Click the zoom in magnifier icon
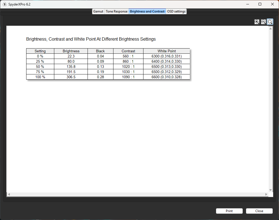The height and width of the screenshot is (220, 279). point(257,22)
